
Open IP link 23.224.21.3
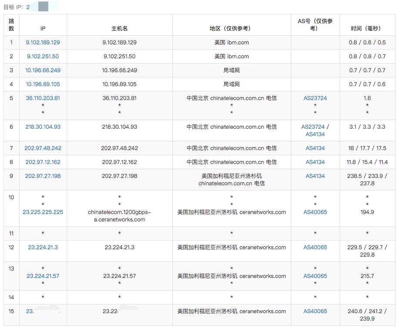coord(43,248)
